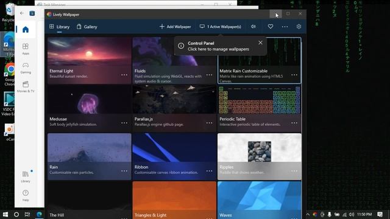The height and width of the screenshot is (219, 390).
Task: Open the 1 Active Wallpaper(s) control panel
Action: [221, 27]
